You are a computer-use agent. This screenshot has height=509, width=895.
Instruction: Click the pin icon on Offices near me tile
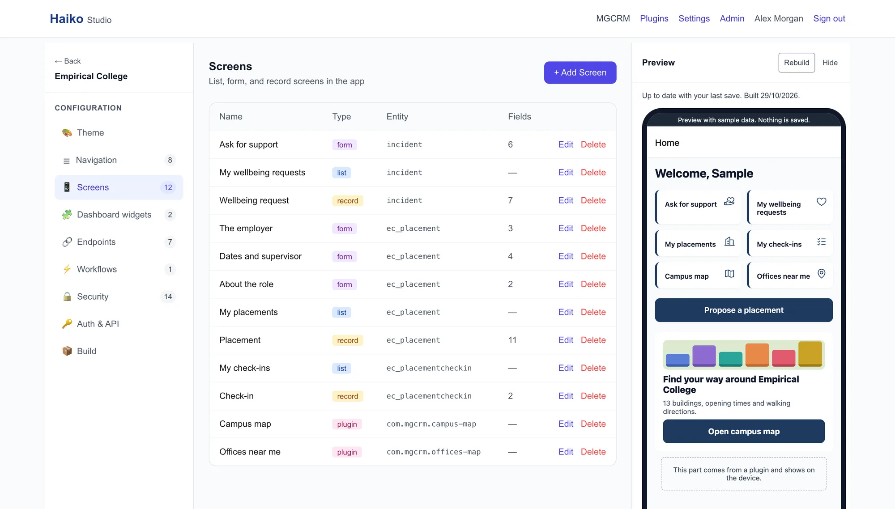click(821, 274)
